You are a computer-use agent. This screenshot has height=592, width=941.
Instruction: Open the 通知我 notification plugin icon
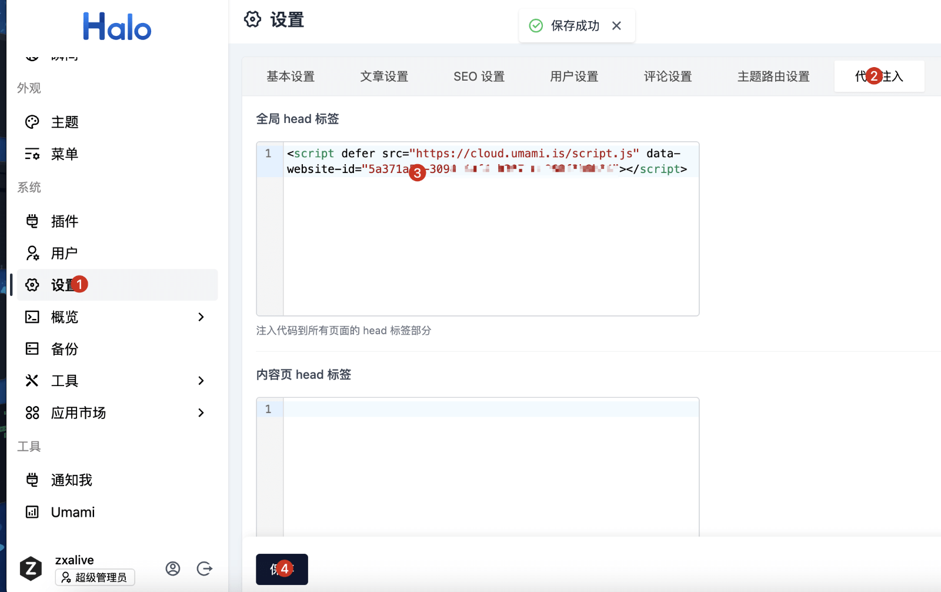pyautogui.click(x=32, y=480)
